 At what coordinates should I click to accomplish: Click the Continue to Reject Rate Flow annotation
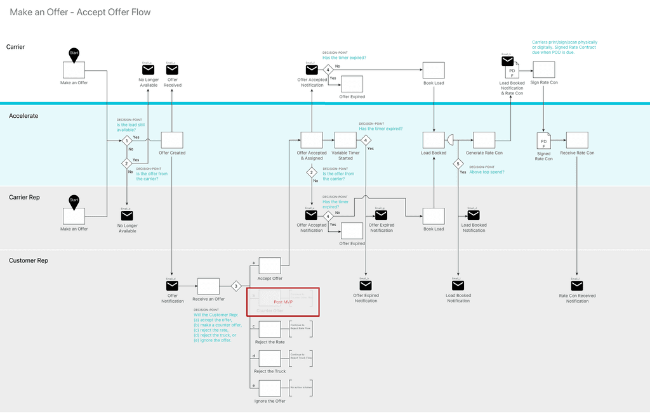point(300,327)
